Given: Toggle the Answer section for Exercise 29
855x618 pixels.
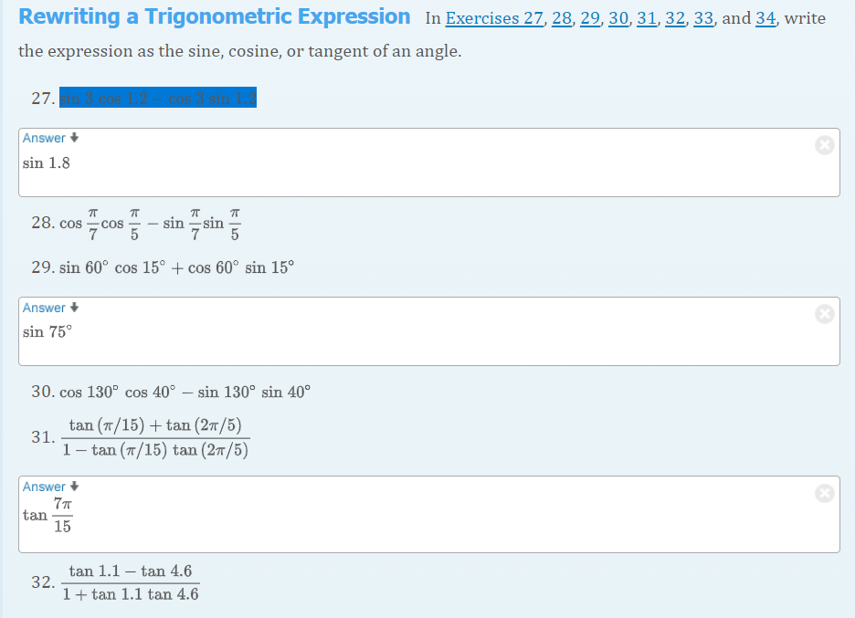Looking at the screenshot, I should coord(44,308).
